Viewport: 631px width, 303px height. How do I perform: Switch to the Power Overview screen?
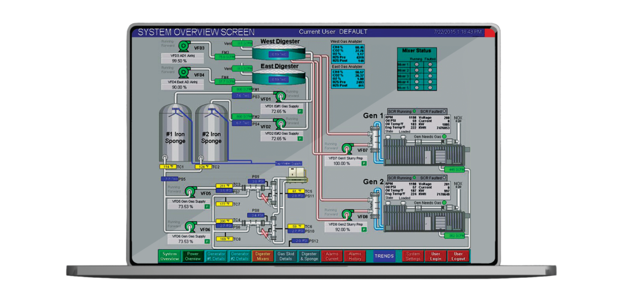click(x=193, y=256)
